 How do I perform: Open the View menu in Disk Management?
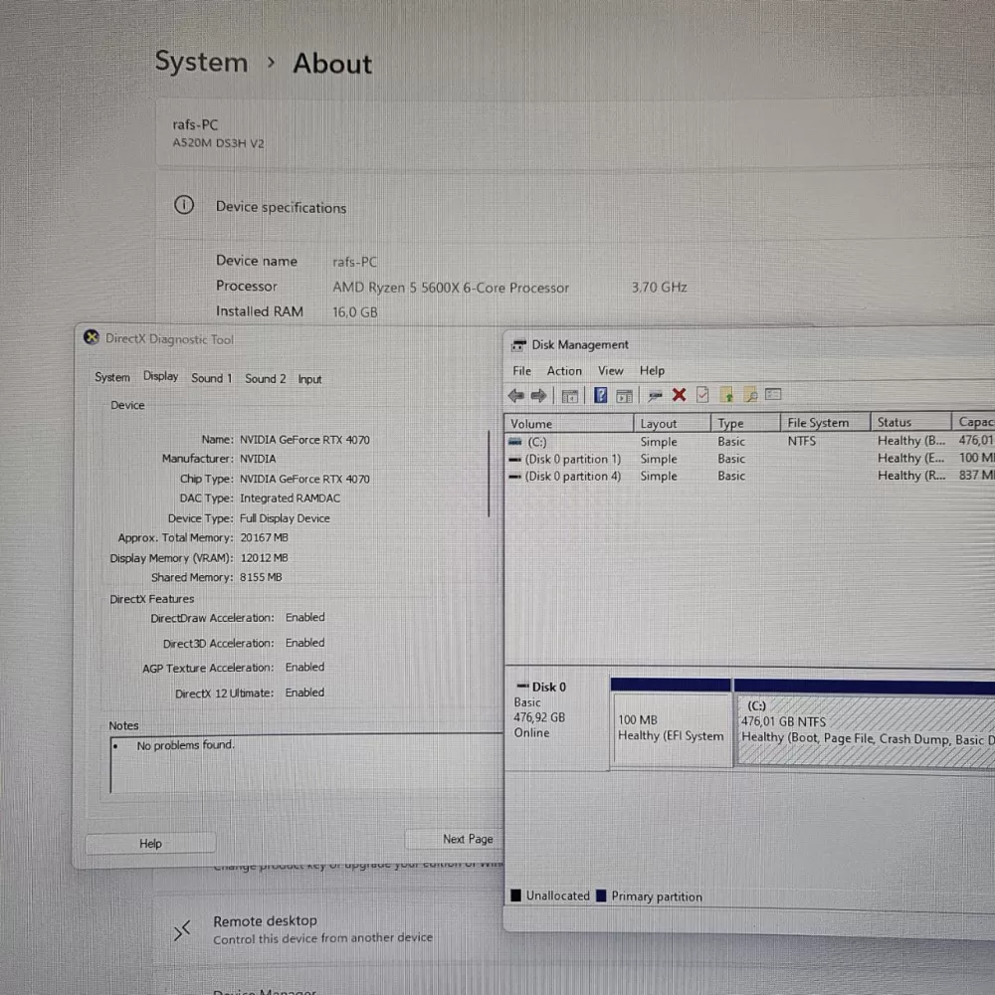(x=610, y=371)
